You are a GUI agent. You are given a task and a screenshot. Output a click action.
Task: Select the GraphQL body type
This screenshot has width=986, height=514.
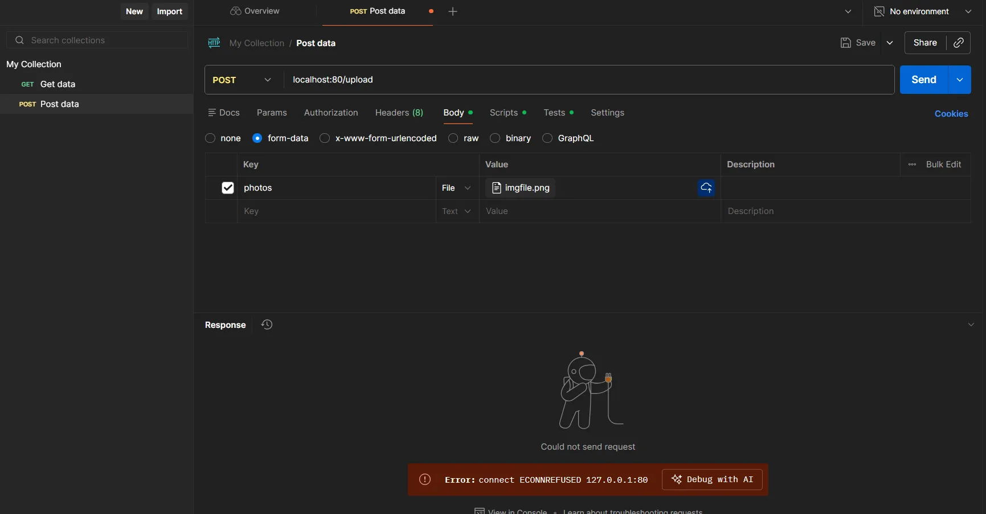pos(547,138)
